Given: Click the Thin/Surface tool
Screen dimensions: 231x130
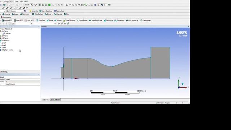Looking at the screenshot, I should pos(38,14).
